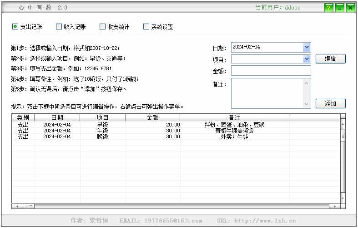The width and height of the screenshot is (358, 228).
Task: Select the 支出记账 option
Action: point(27,27)
